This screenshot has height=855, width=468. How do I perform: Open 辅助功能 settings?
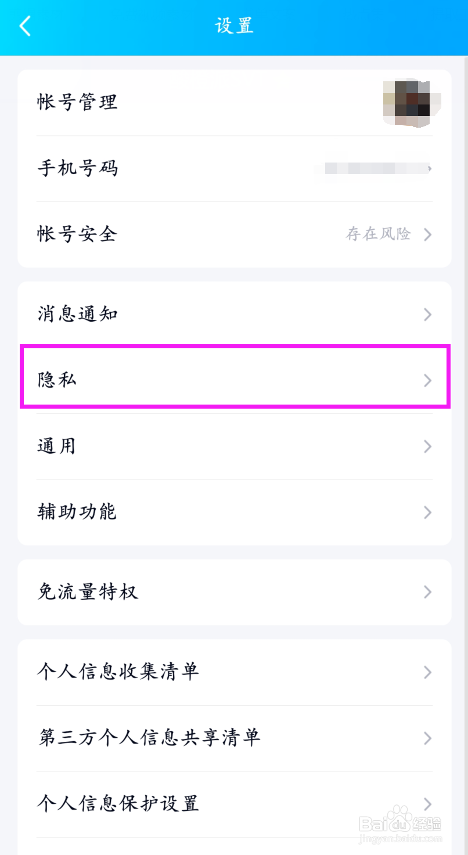(x=235, y=513)
